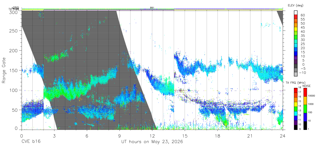Click the "NOISE" legend title
This screenshot has width=318, height=147.
pos(307,86)
